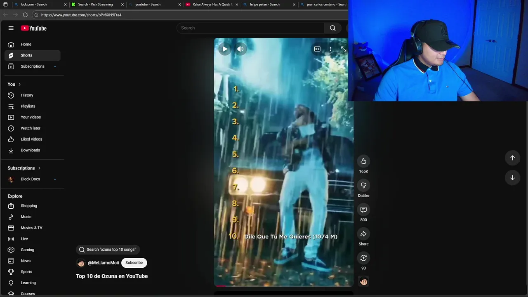The width and height of the screenshot is (528, 297).
Task: Open Gaming in Explore
Action: click(33, 250)
